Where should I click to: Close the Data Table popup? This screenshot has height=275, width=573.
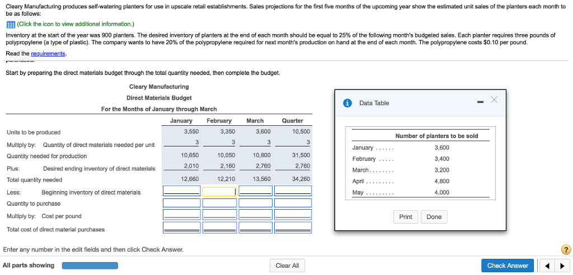point(494,99)
